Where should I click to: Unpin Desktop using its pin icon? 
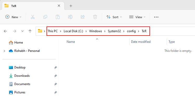click(x=55, y=68)
